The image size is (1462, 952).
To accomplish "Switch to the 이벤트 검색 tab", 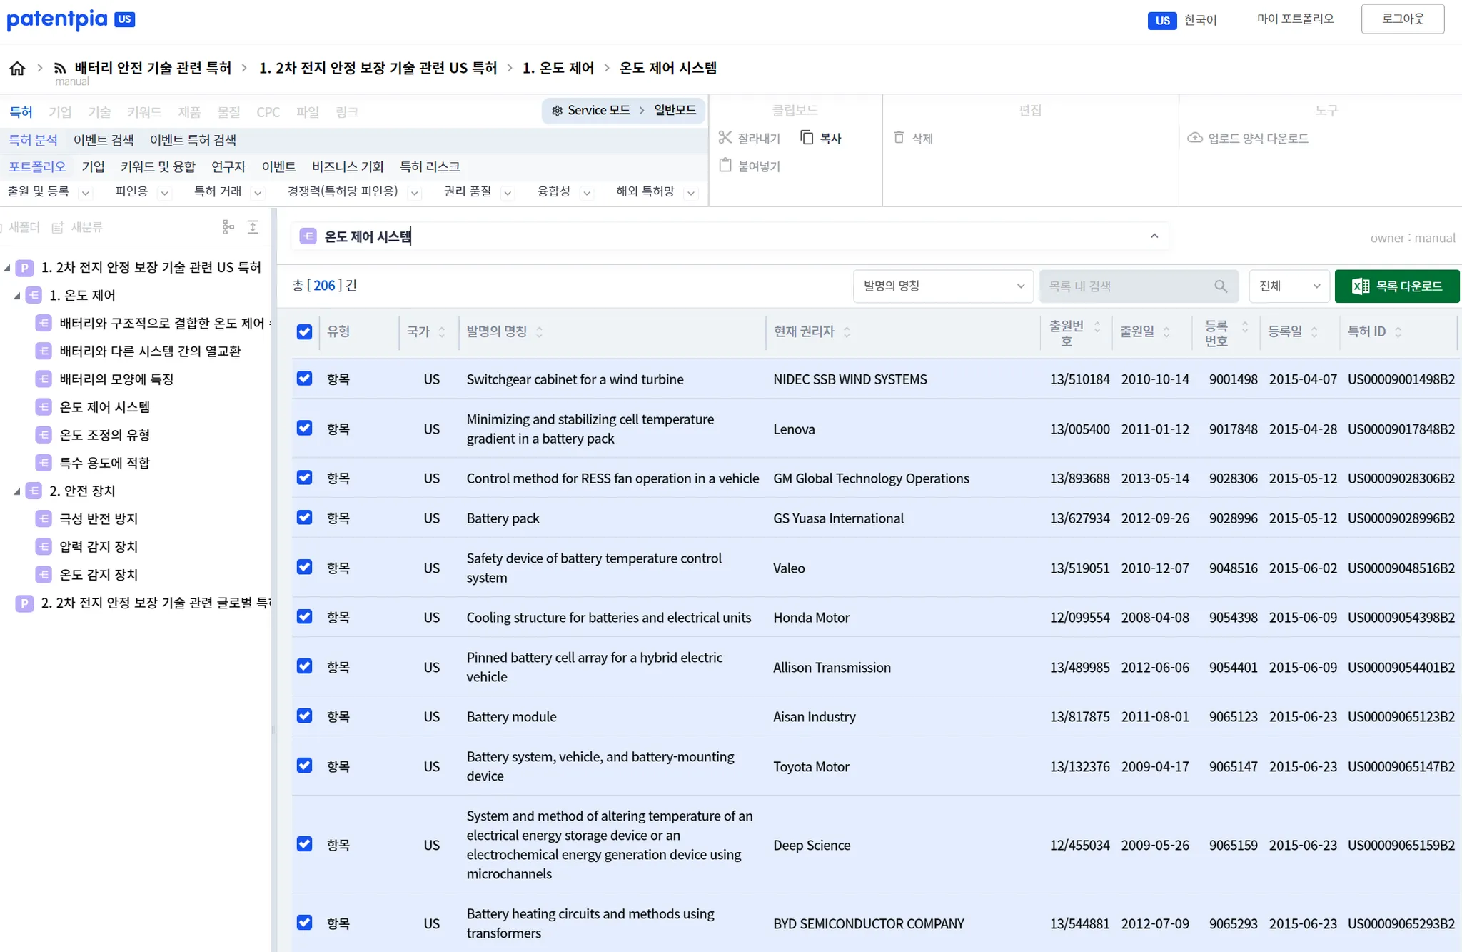I will coord(104,140).
